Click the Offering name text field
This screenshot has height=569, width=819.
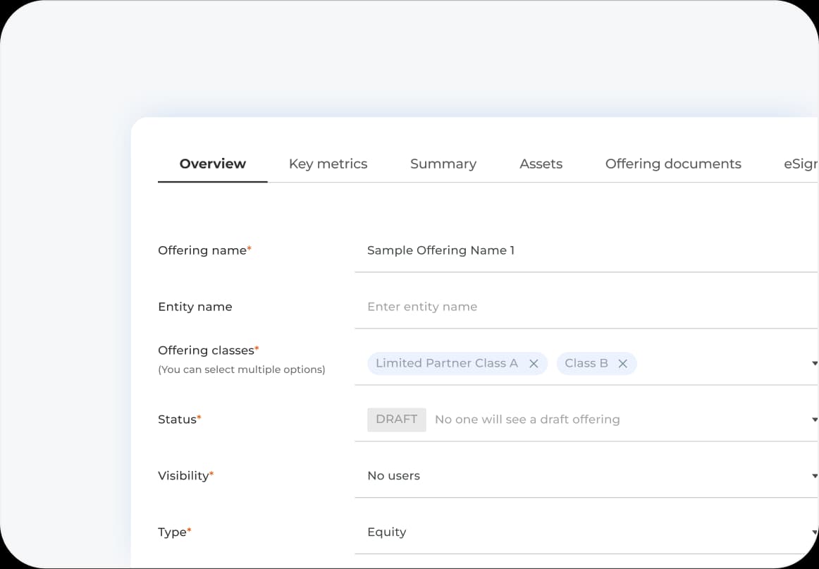[585, 250]
